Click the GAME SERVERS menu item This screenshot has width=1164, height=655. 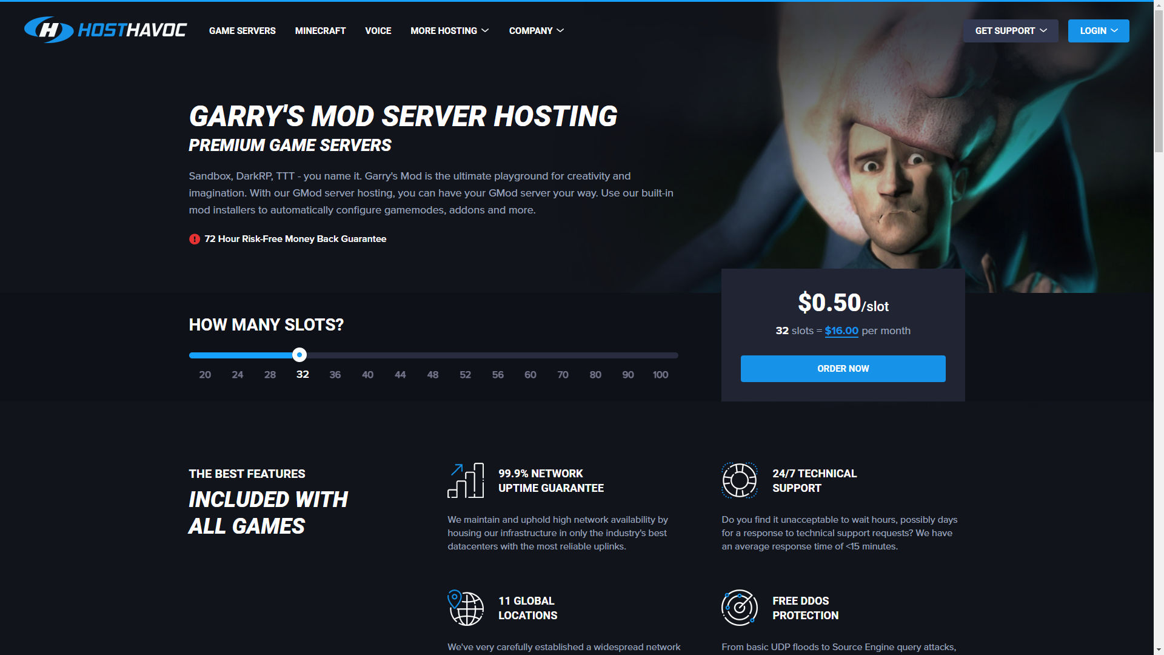pyautogui.click(x=241, y=30)
